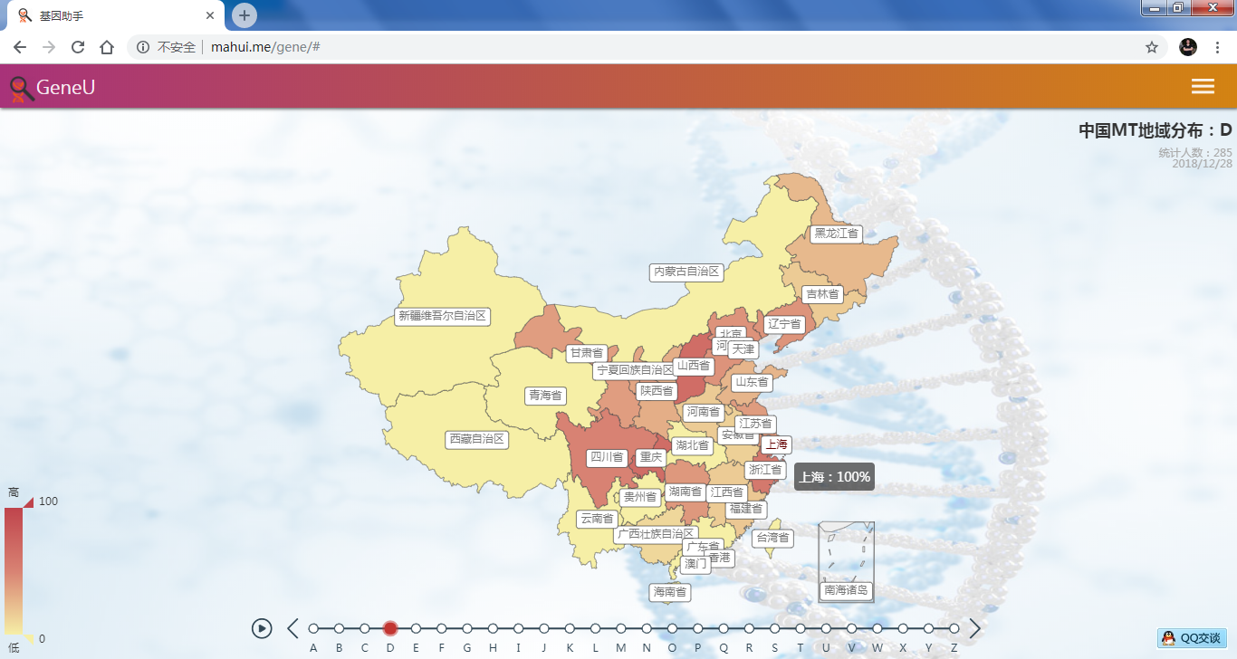This screenshot has height=659, width=1237.
Task: Select haplogroup M on the timeline
Action: [620, 628]
